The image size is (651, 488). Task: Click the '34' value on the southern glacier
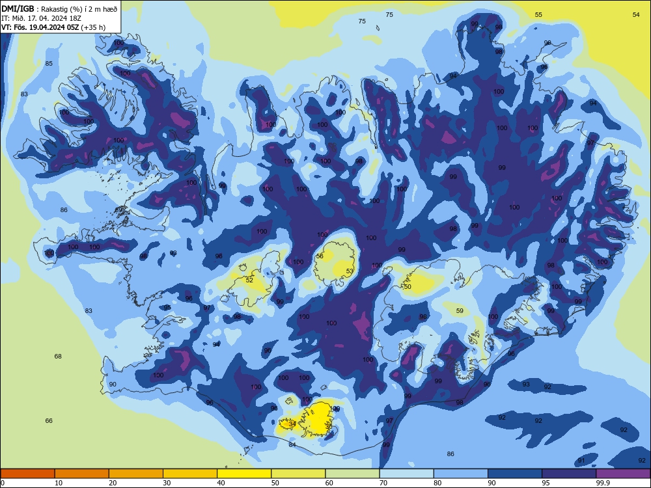pyautogui.click(x=292, y=424)
